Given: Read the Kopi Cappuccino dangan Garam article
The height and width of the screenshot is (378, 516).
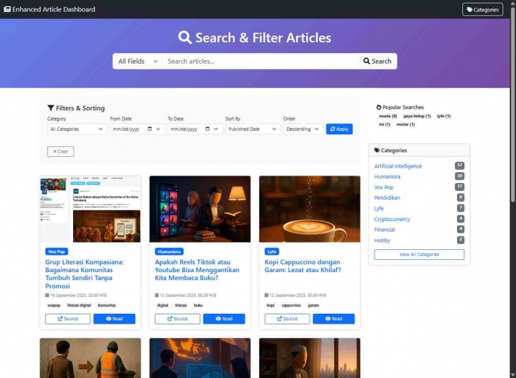Looking at the screenshot, I should click(334, 319).
